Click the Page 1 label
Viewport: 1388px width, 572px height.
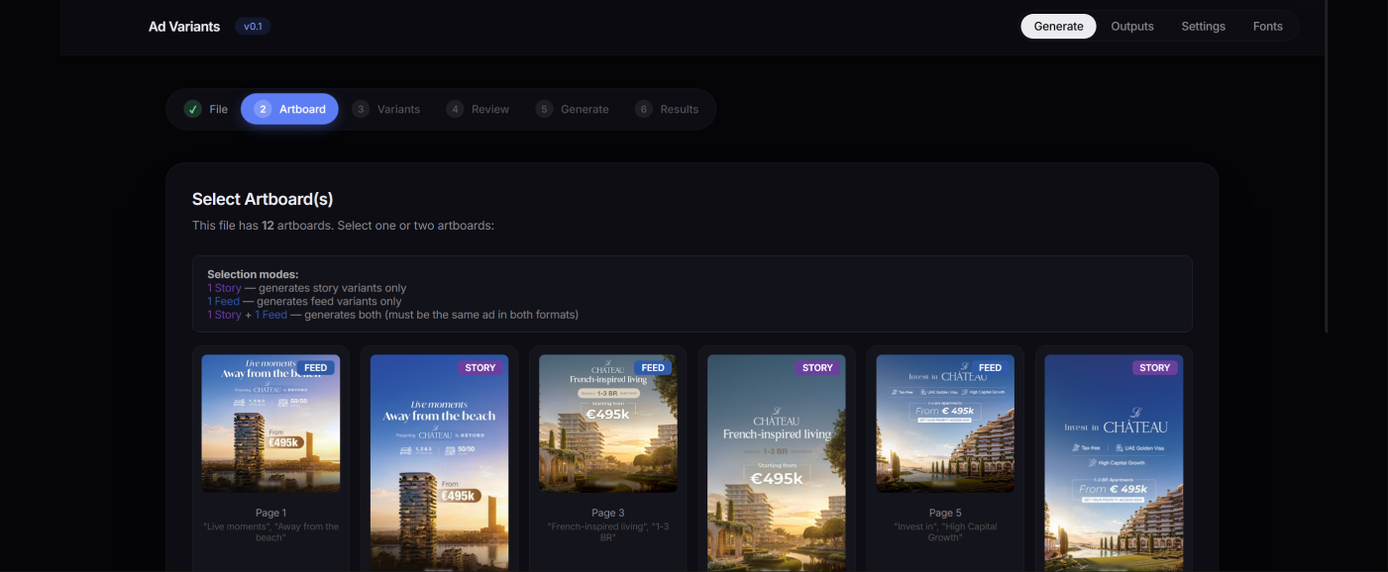click(270, 513)
